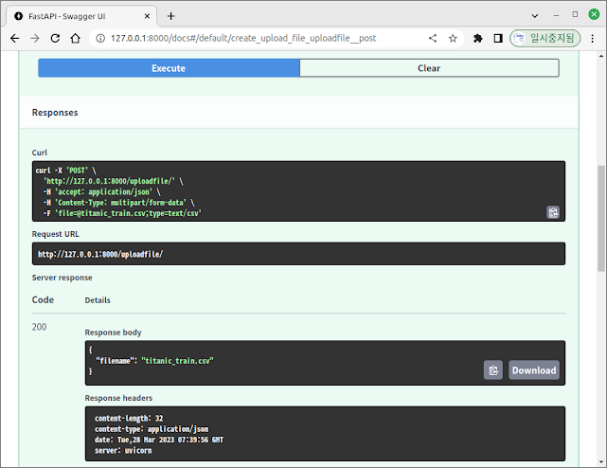Click the Clear button
The image size is (607, 468).
(429, 68)
